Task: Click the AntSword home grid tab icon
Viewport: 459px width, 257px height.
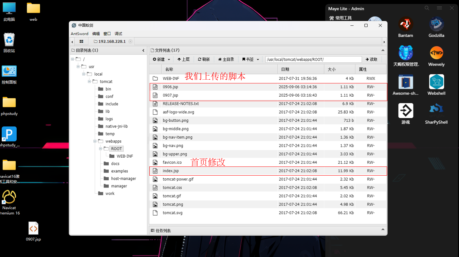Action: coord(81,41)
